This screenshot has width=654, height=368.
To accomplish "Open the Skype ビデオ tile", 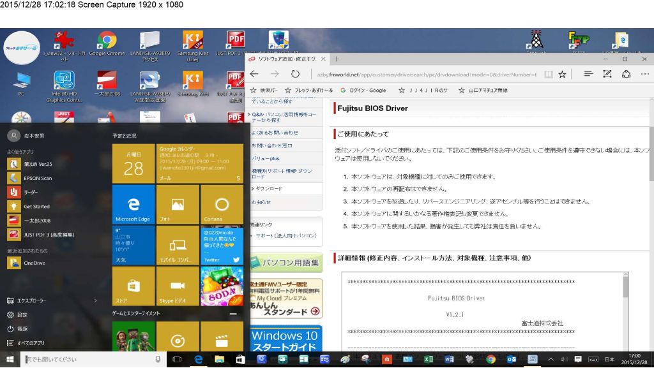I will click(x=178, y=286).
